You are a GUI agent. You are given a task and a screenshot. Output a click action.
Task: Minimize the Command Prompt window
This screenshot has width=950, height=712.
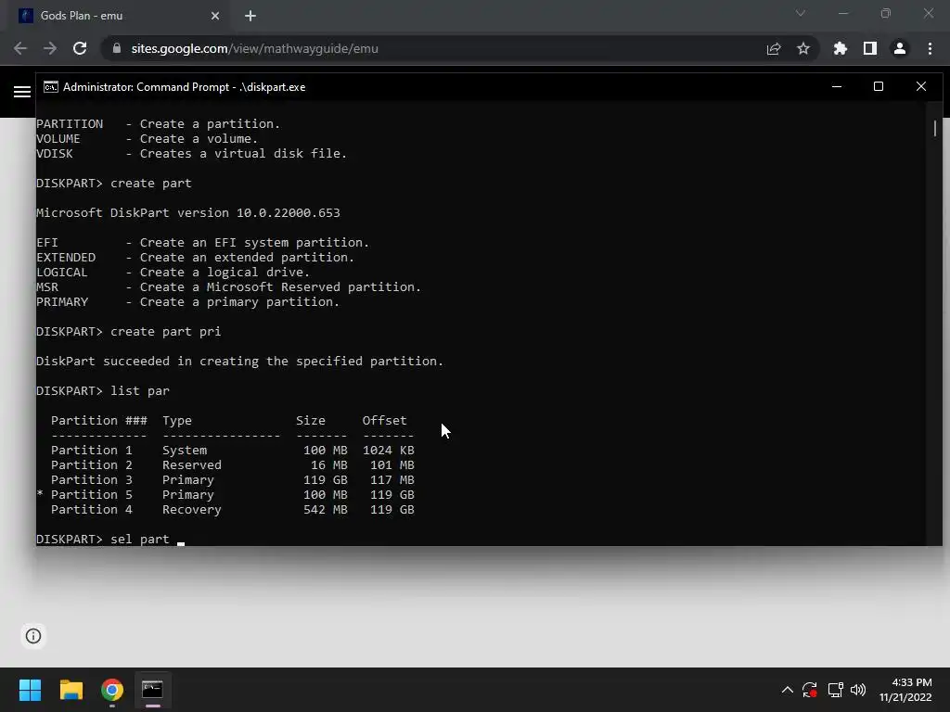837,86
